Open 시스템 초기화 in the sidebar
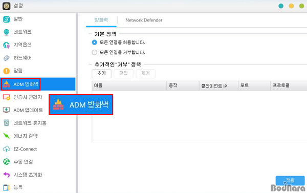Image resolution: width=307 pixels, height=193 pixels. (x=37, y=175)
